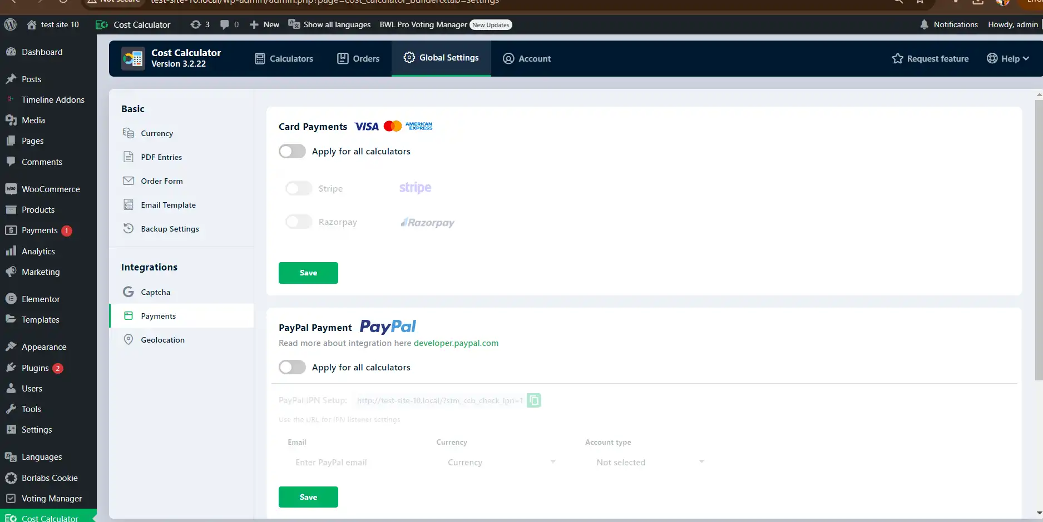Click the Marketing megaphone icon in the WordPress sidebar
1043x522 pixels.
[11, 272]
